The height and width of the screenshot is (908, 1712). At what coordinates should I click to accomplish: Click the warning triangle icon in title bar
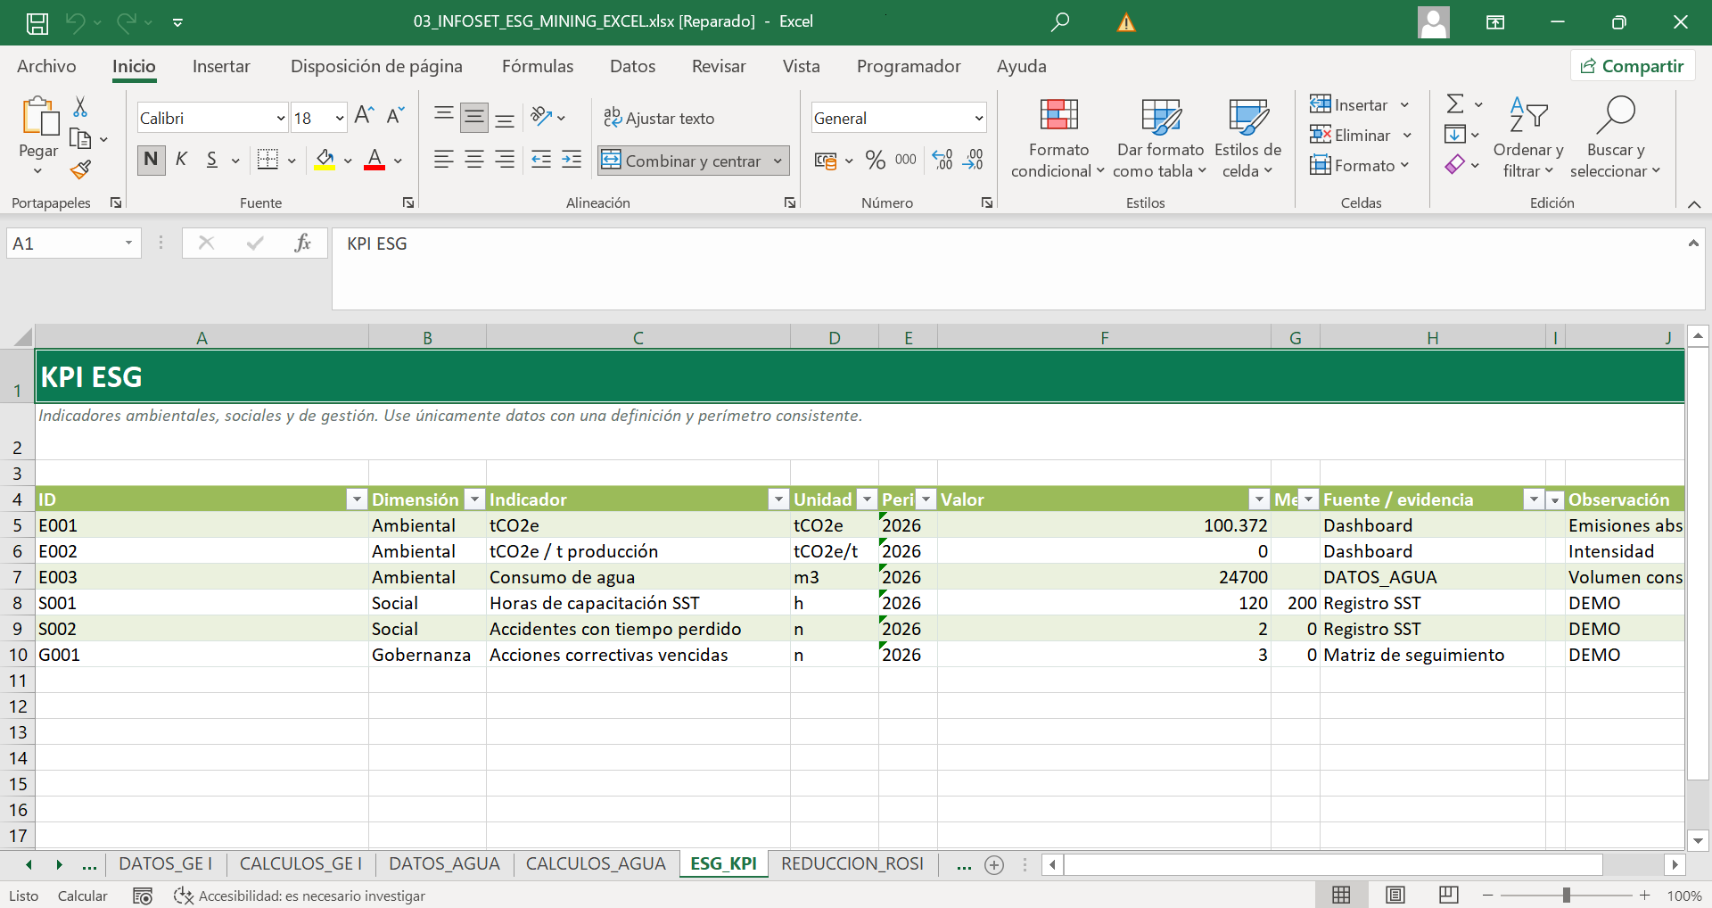coord(1126,23)
